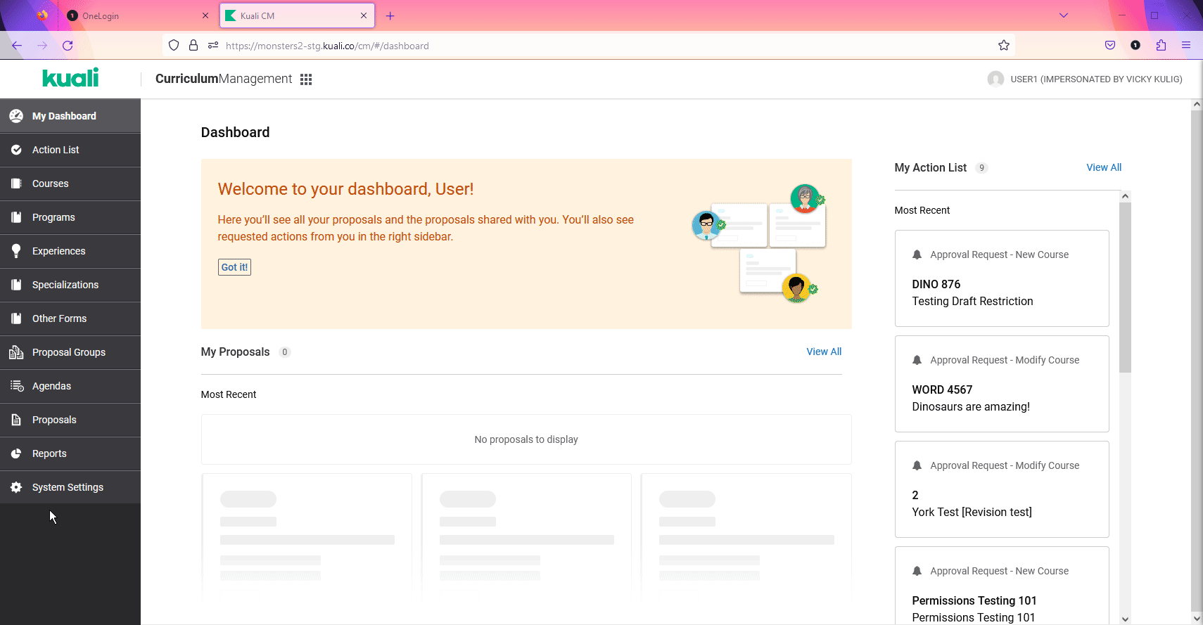1203x625 pixels.
Task: Click the browser address bar URL
Action: 327,46
